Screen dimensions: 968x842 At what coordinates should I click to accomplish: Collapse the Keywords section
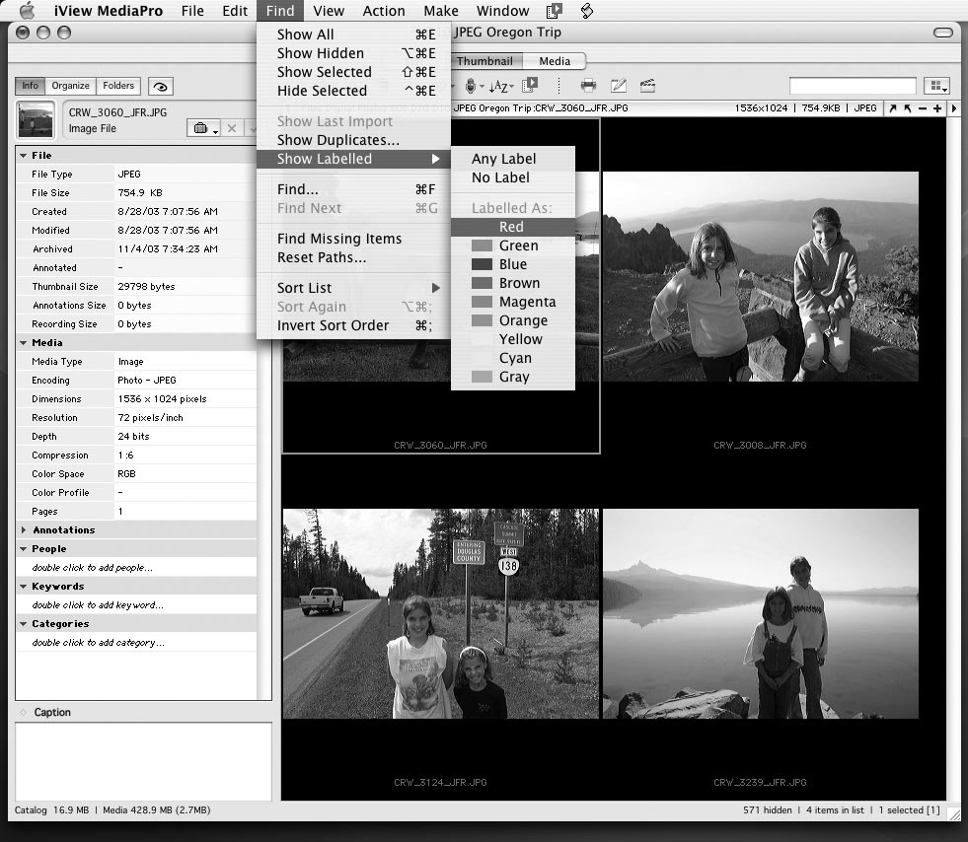point(24,586)
